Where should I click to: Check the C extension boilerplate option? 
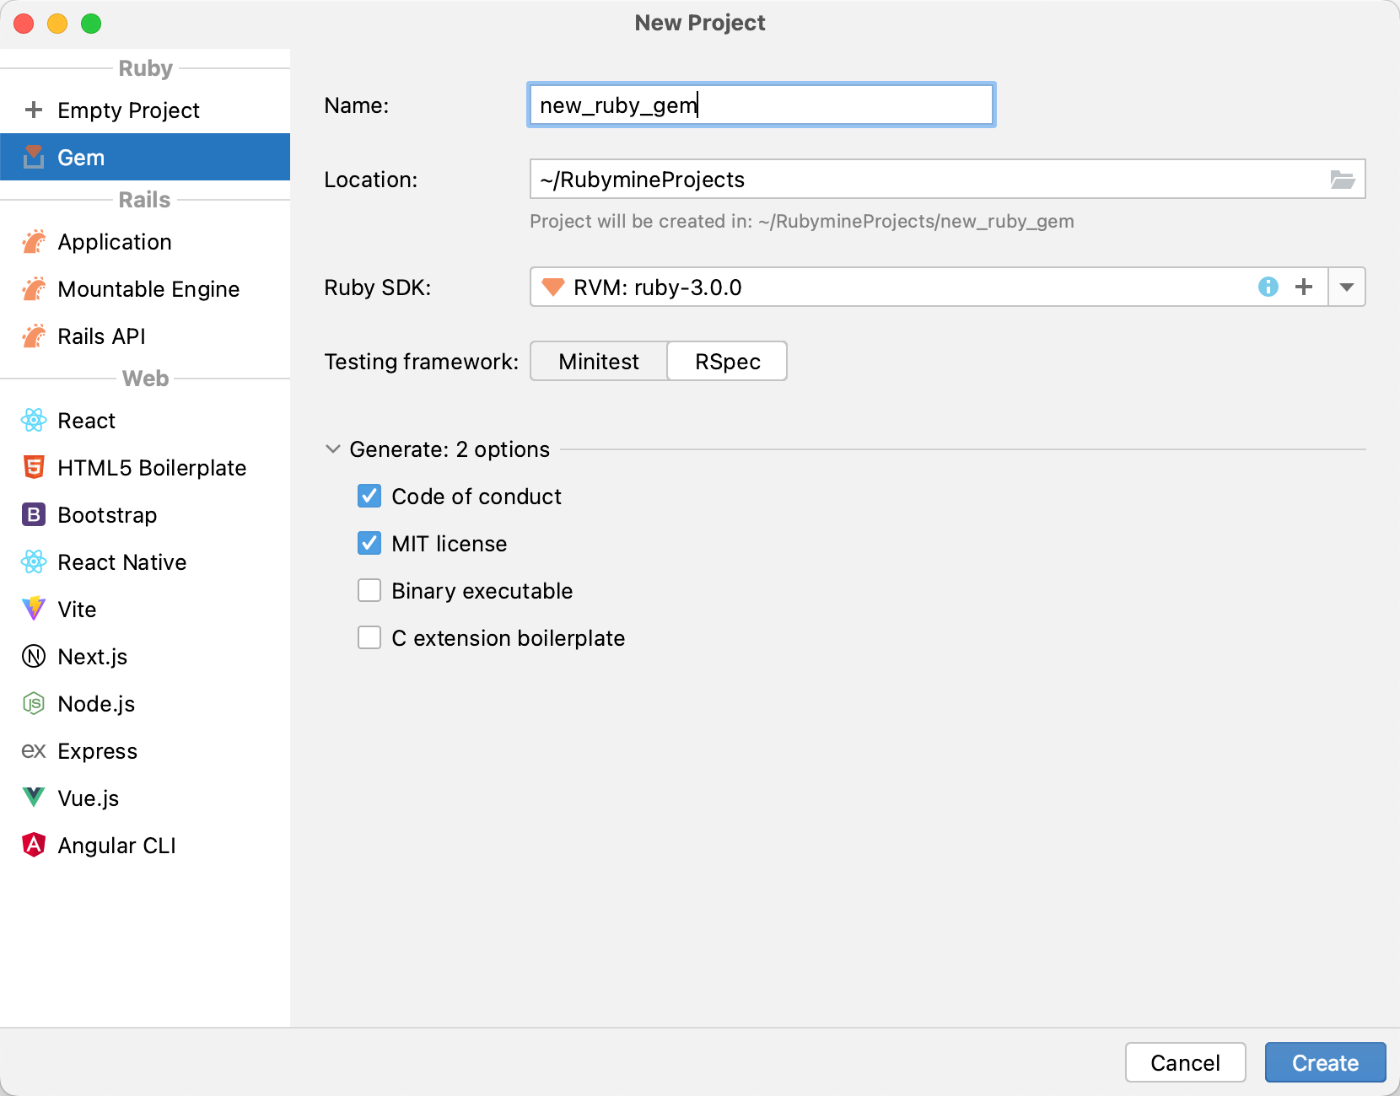(369, 637)
